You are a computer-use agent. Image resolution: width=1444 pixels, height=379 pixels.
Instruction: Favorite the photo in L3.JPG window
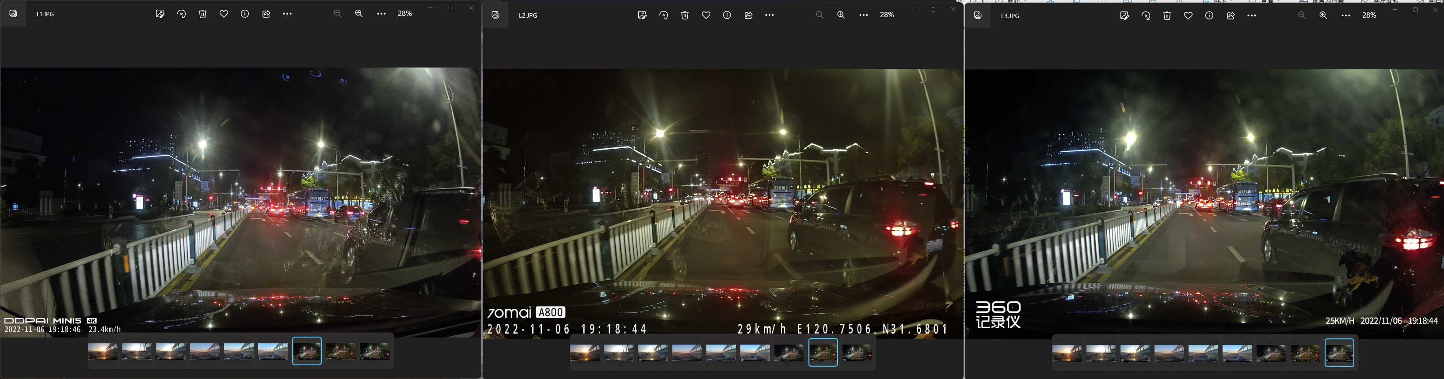coord(1188,16)
